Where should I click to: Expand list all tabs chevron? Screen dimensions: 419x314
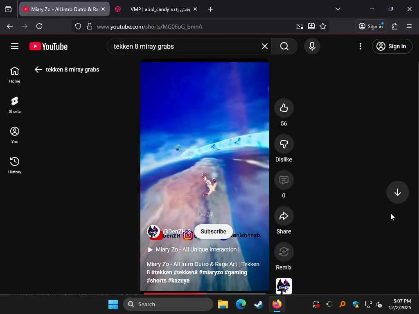(x=338, y=9)
